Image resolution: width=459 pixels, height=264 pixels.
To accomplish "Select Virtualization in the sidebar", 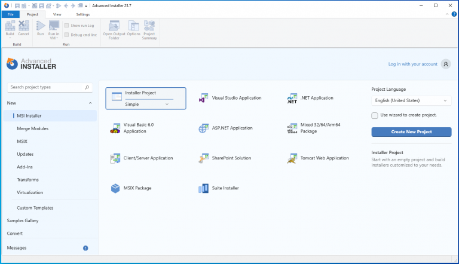I will tap(50, 192).
